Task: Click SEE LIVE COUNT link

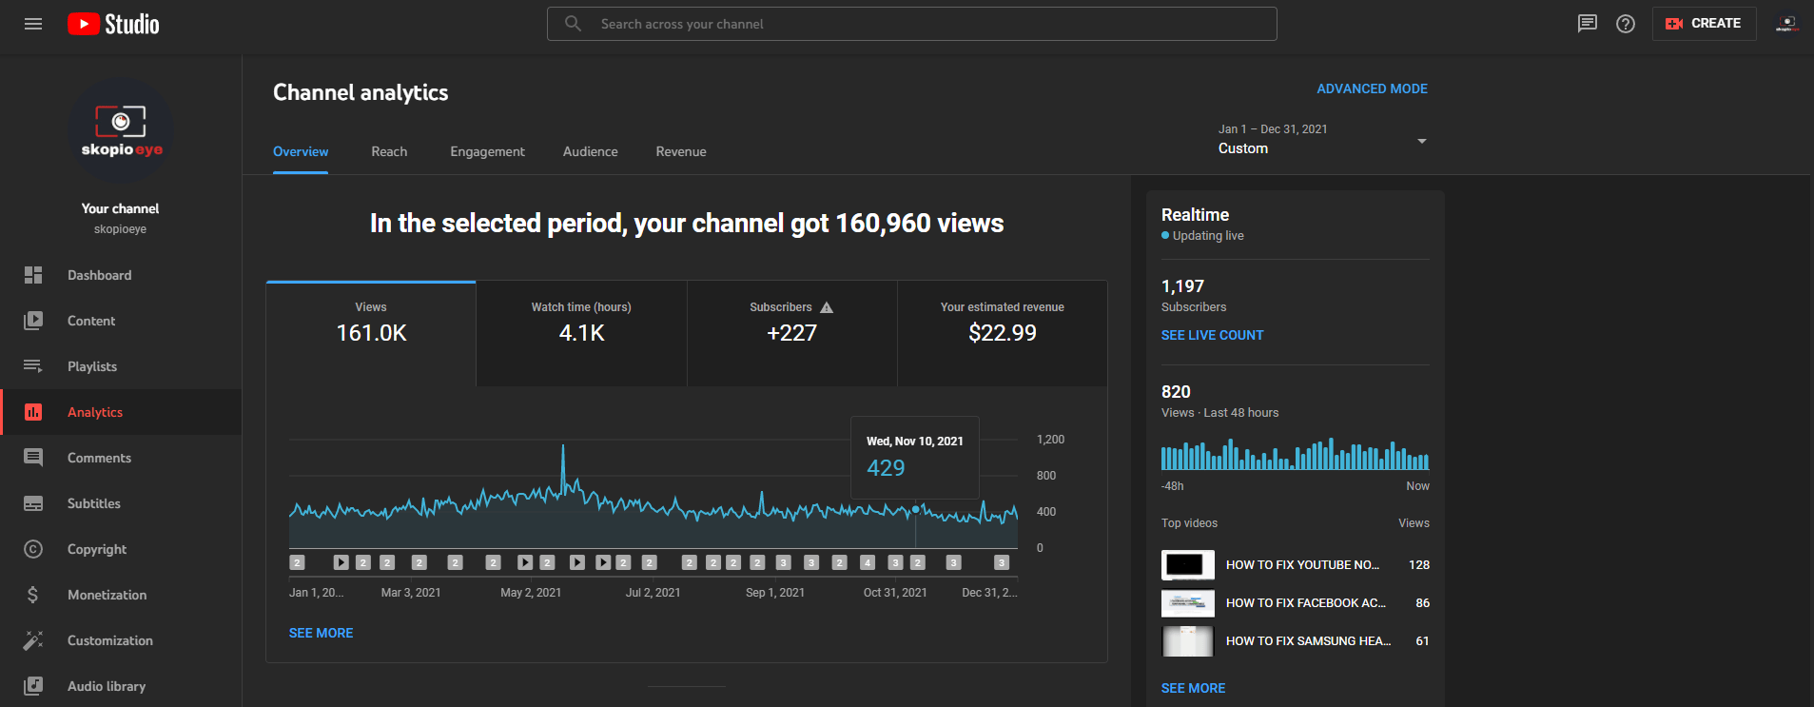Action: click(x=1212, y=335)
